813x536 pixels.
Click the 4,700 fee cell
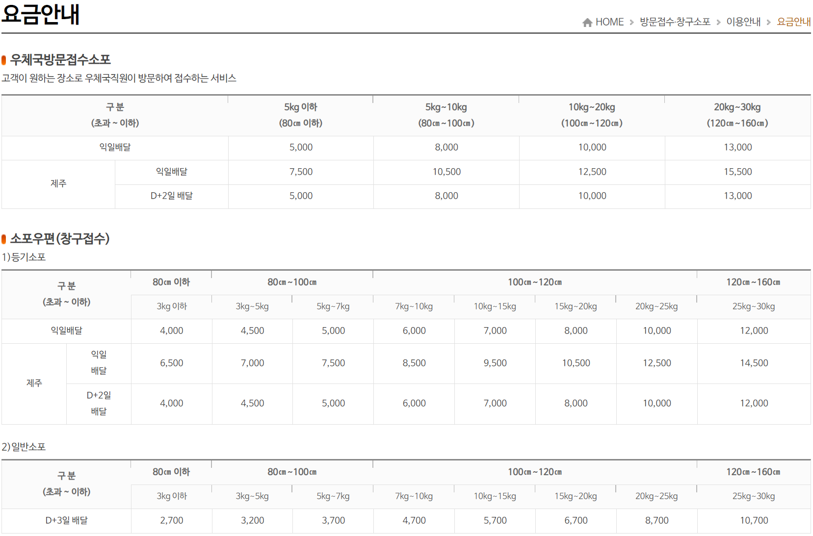coord(414,521)
